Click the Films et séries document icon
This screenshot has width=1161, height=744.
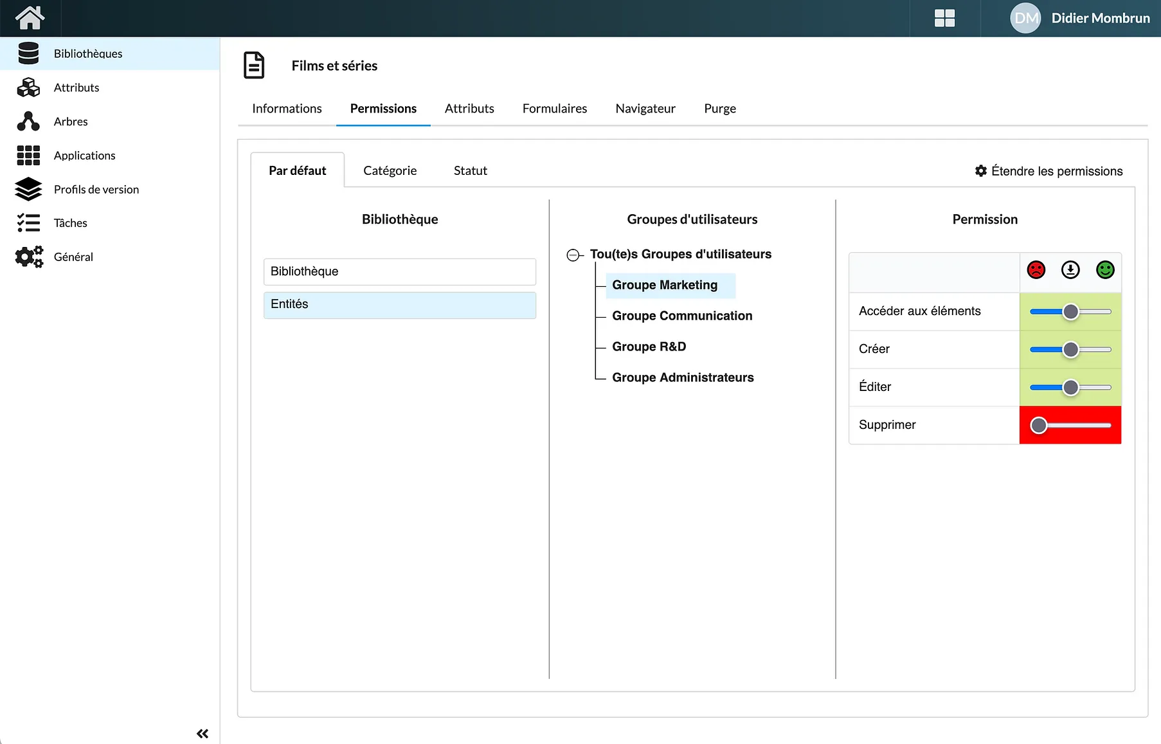[254, 66]
